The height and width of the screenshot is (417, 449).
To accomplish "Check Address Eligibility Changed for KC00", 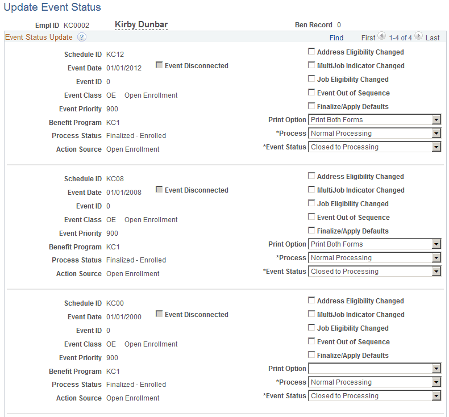I will tap(311, 300).
